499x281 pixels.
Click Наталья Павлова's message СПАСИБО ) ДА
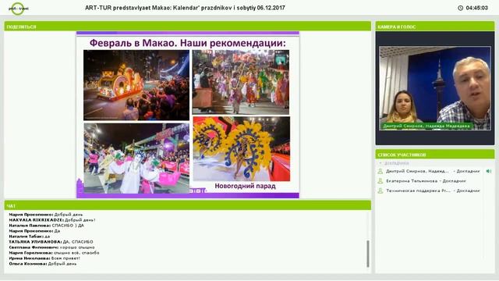click(x=47, y=226)
